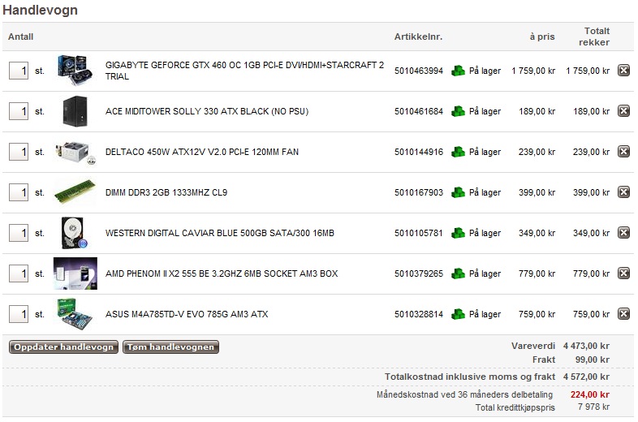Click stock icon for ASUS M4A785TD-V

458,313
